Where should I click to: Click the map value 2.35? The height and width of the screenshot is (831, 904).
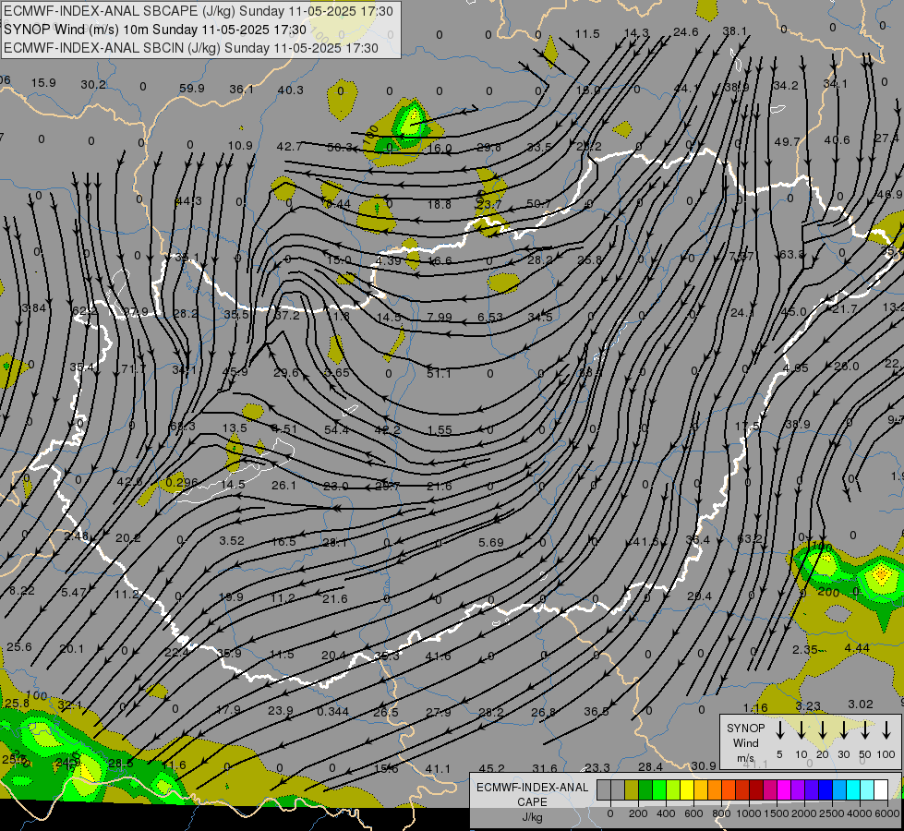click(805, 650)
